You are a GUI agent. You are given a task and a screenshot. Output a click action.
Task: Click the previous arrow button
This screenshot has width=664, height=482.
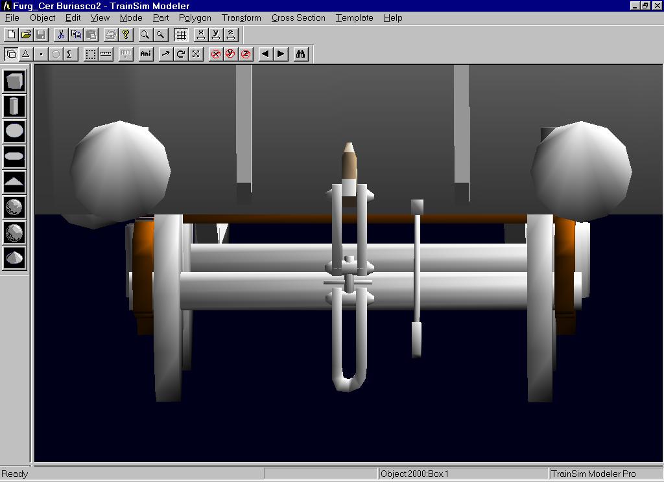pyautogui.click(x=265, y=54)
